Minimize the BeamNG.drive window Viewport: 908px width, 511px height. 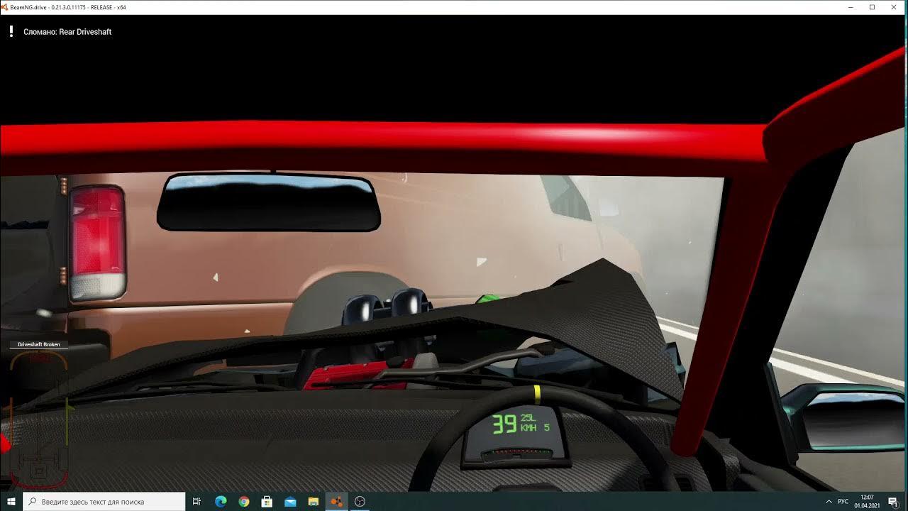tap(851, 7)
